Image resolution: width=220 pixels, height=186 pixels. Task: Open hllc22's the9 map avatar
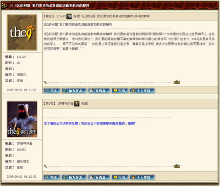[22, 33]
